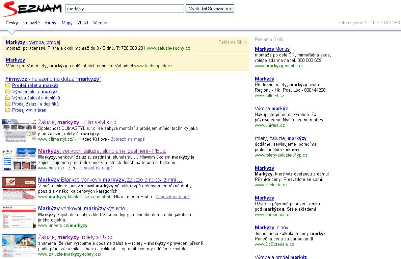Open the Více menu label
Screen dimensions: 401x259
click(x=98, y=23)
